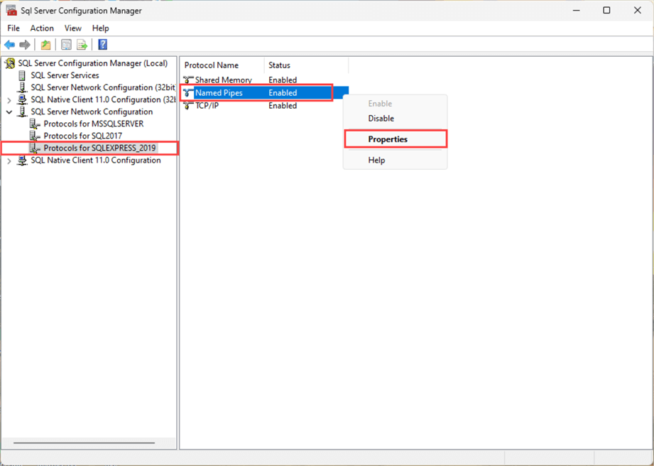Click the Named Pipes protocol name
The width and height of the screenshot is (654, 466).
click(x=219, y=92)
